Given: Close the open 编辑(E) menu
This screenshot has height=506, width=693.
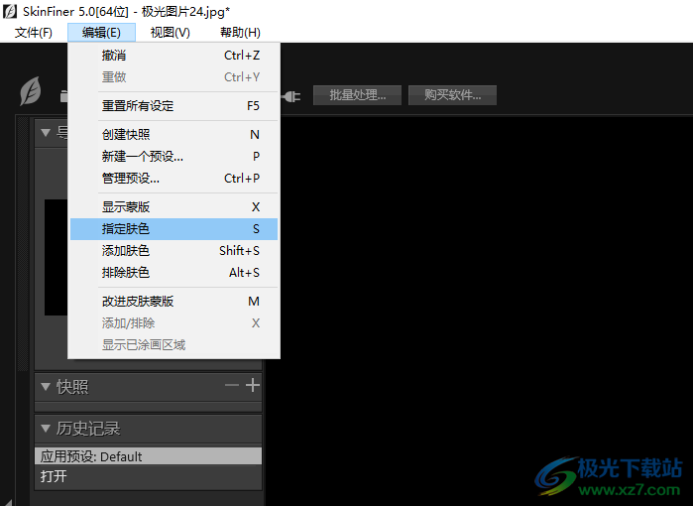Looking at the screenshot, I should [101, 33].
